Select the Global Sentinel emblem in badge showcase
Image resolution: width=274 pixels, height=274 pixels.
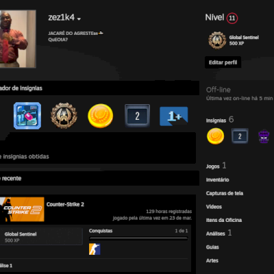click(x=64, y=116)
